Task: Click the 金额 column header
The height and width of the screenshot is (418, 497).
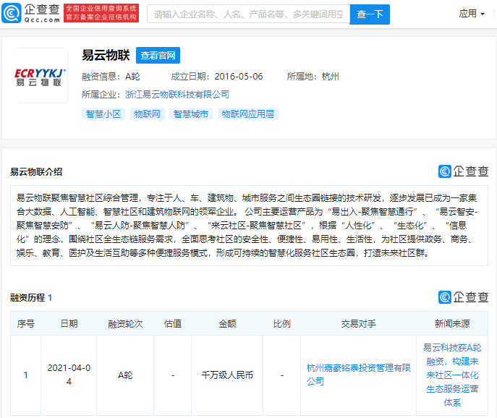Action: pos(227,323)
